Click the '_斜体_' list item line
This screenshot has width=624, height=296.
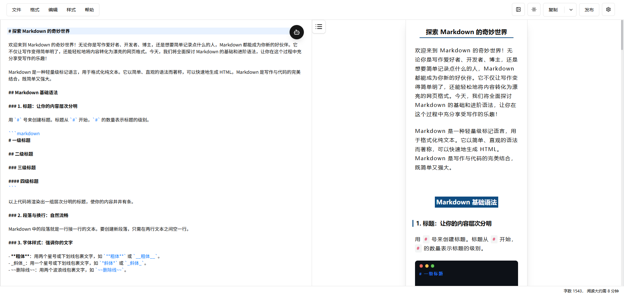(78, 263)
